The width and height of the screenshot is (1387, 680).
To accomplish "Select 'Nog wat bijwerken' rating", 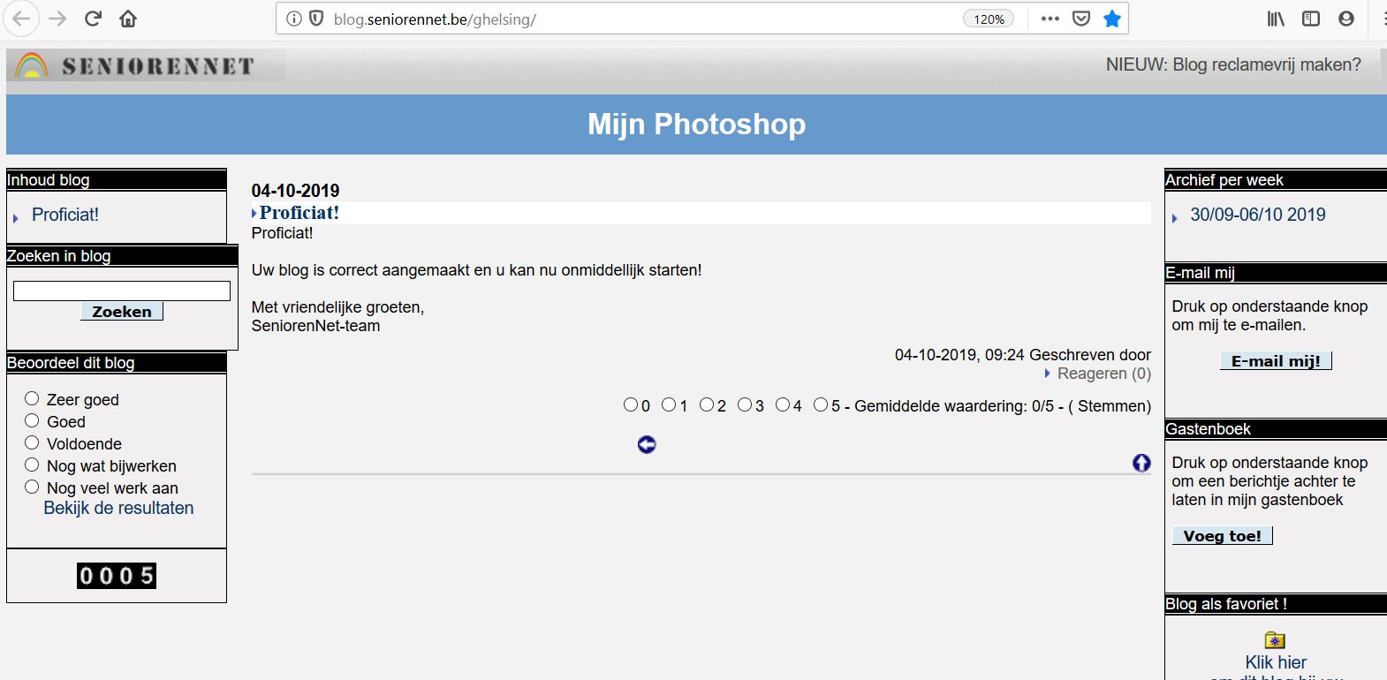I will pyautogui.click(x=32, y=465).
